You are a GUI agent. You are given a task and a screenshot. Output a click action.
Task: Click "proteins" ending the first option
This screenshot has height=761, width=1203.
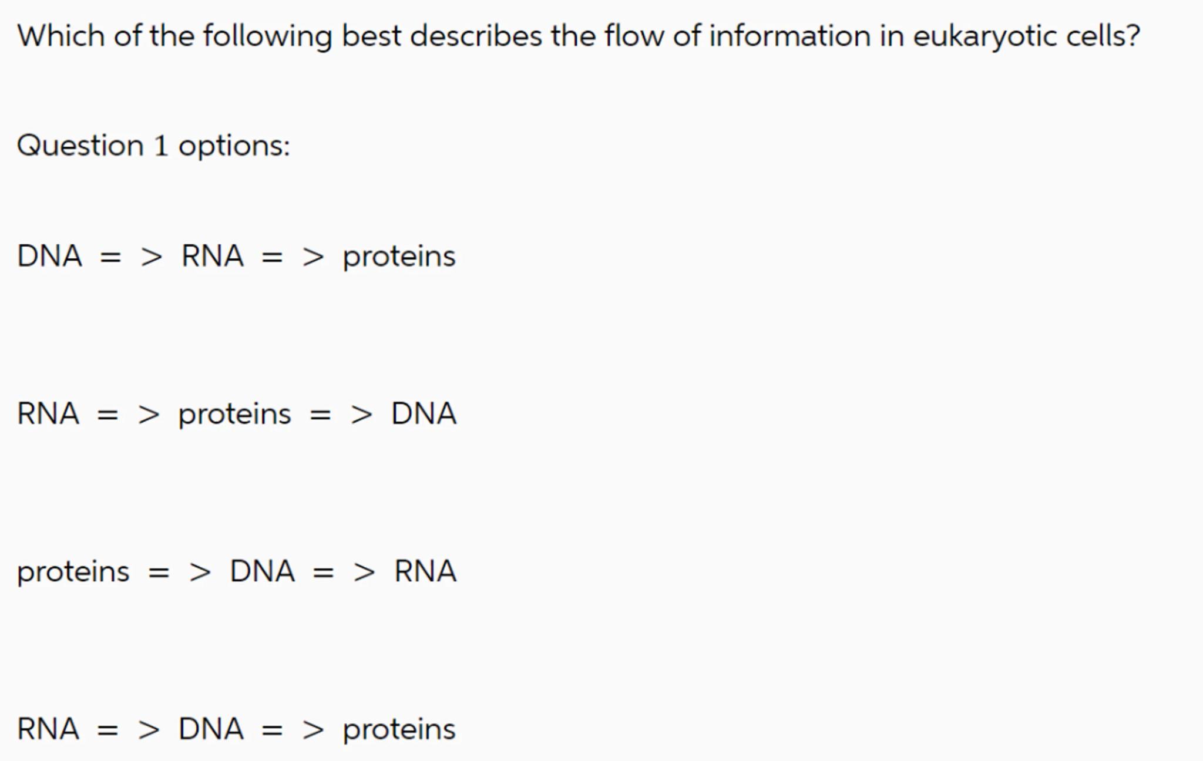(399, 257)
